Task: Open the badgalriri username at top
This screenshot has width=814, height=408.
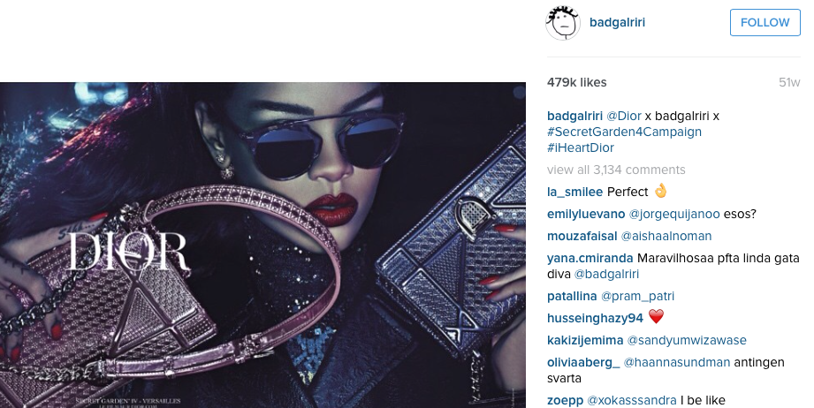Action: pos(617,23)
